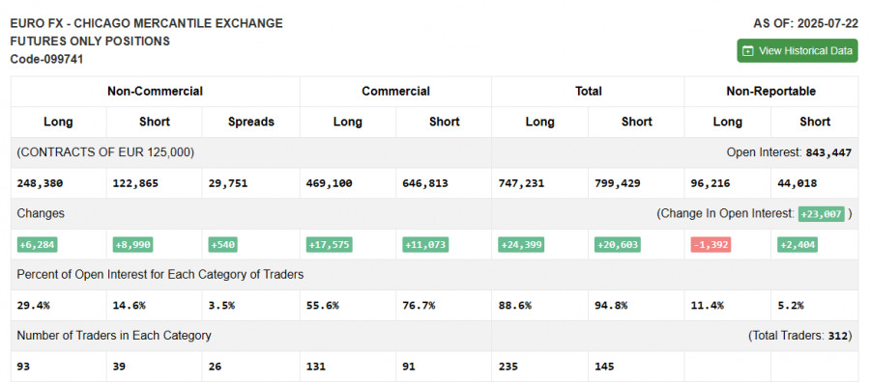Screen dimensions: 870x382
Task: Click the Total short value 799,429
Action: [x=618, y=183]
